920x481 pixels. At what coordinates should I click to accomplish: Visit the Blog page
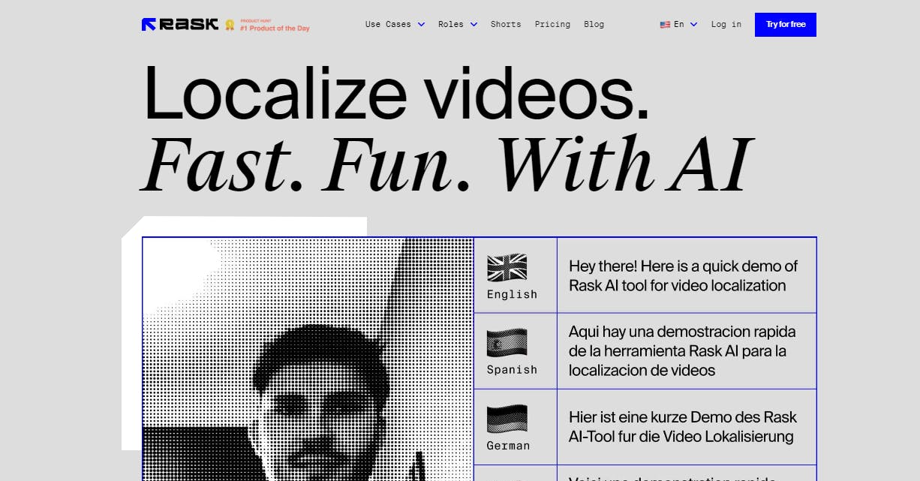click(x=594, y=24)
